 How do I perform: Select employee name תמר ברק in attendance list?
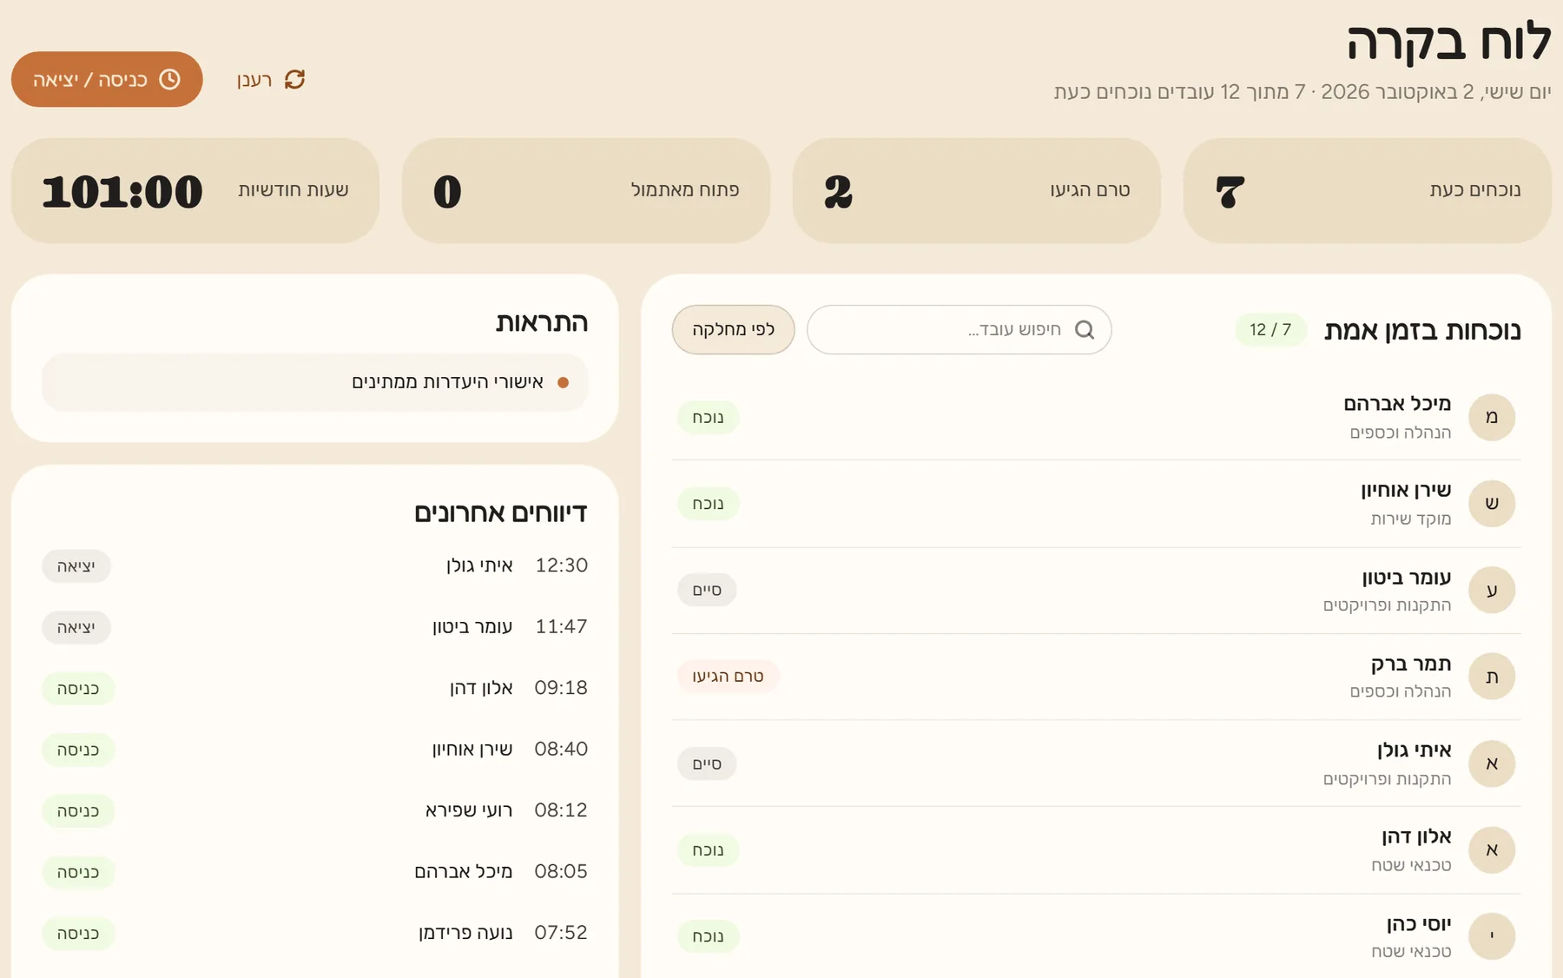coord(1411,664)
